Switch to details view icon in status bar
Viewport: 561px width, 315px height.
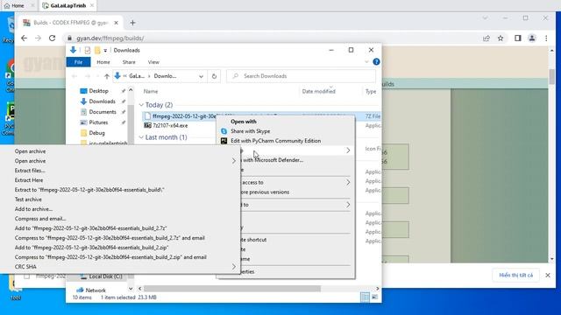tap(365, 297)
